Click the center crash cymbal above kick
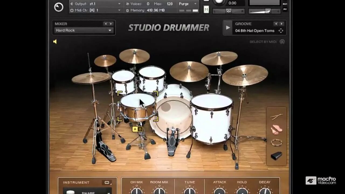Viewport: 345px width, 194px height. pos(189,71)
